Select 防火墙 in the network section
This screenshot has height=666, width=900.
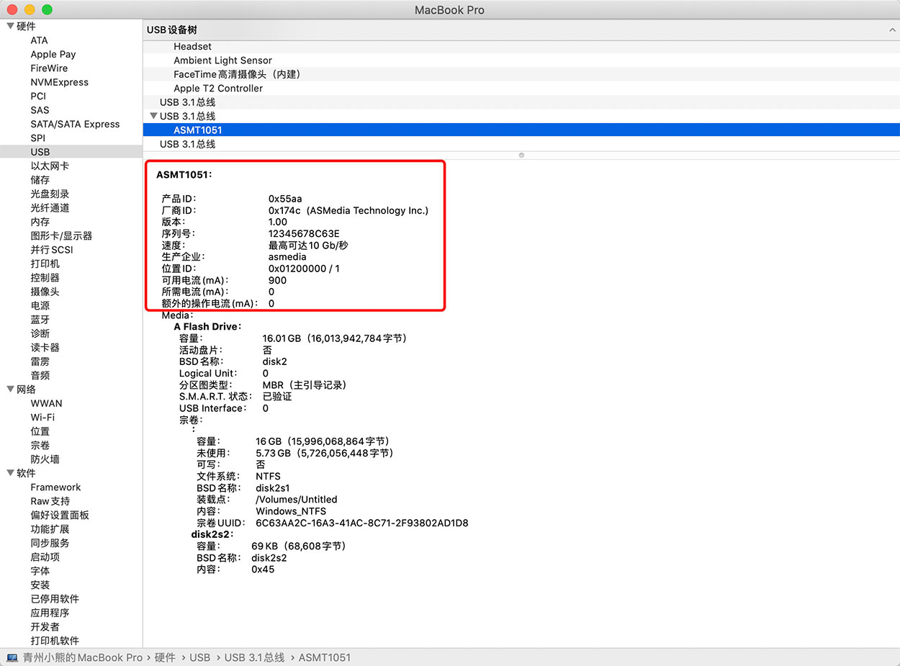[x=47, y=459]
